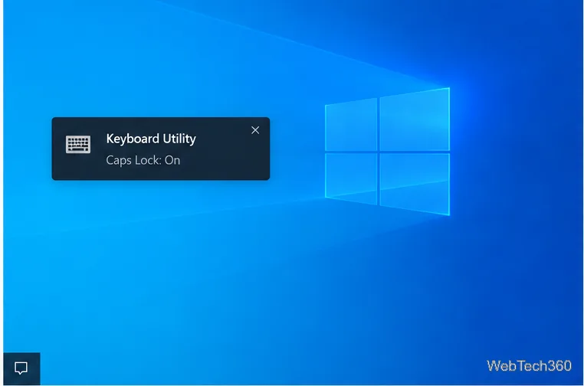Viewport: 584px width, 386px height.
Task: Dismiss the Keyboard Utility notification
Action: point(255,130)
